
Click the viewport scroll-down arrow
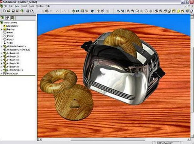pyautogui.click(x=192, y=136)
